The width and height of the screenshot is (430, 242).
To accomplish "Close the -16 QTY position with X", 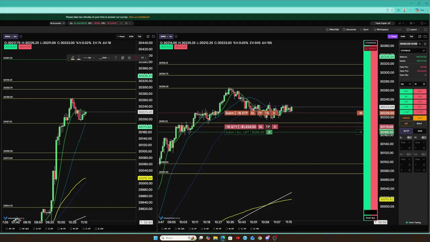I will pos(275,127).
